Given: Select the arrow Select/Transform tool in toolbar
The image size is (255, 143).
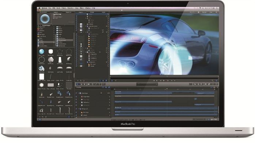Looking at the screenshot, I should pyautogui.click(x=78, y=84).
